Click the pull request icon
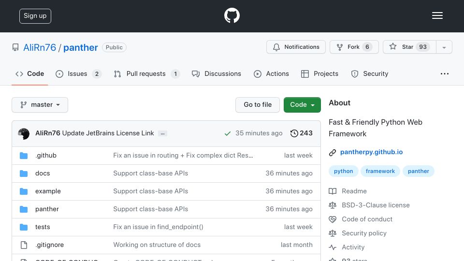464x261 pixels. click(117, 74)
